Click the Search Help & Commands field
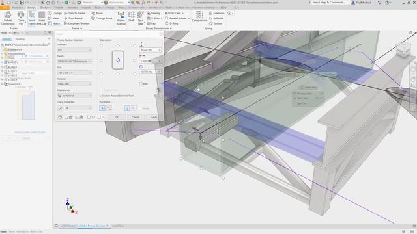 [x=328, y=3]
